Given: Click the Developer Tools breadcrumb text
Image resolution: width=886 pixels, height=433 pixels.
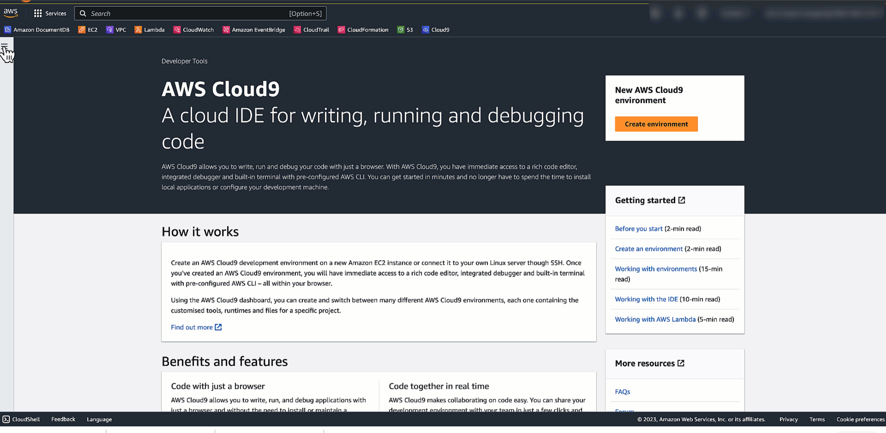Looking at the screenshot, I should click(x=185, y=61).
